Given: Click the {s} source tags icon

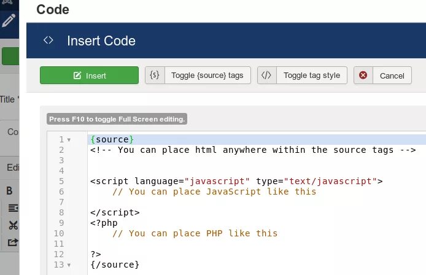Looking at the screenshot, I should tap(155, 76).
